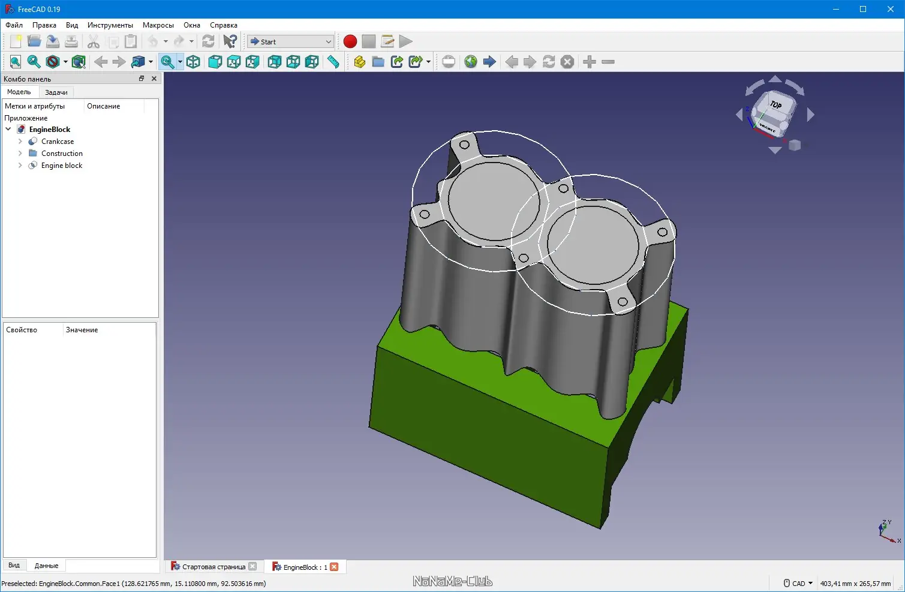This screenshot has width=905, height=592.
Task: Set the bottom view cube icon
Action: (x=293, y=62)
